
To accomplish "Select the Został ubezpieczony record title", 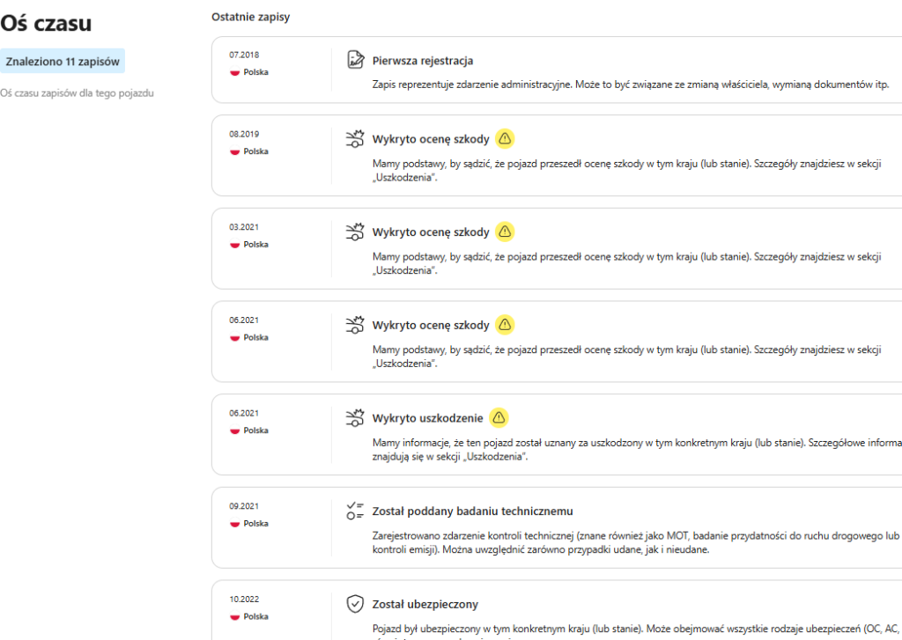I will coord(425,605).
